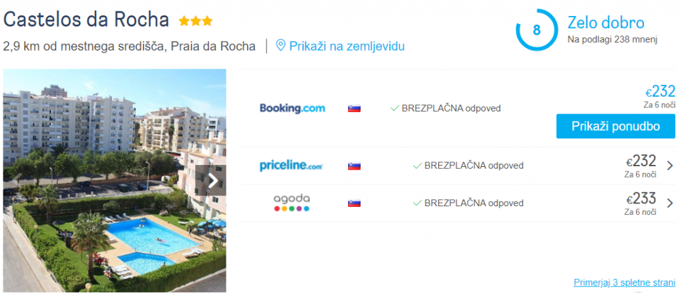This screenshot has height=293, width=684.
Task: Click the circular rating score 8
Action: (x=536, y=30)
